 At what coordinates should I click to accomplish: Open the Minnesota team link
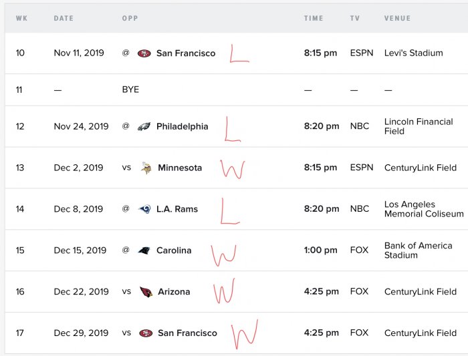(x=180, y=168)
